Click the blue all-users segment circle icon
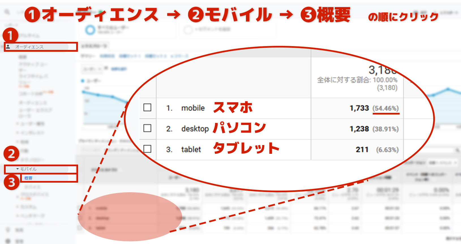The image size is (461, 244). point(90,30)
